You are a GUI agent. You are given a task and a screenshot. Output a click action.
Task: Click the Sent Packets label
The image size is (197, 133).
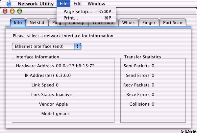[x=136, y=66]
